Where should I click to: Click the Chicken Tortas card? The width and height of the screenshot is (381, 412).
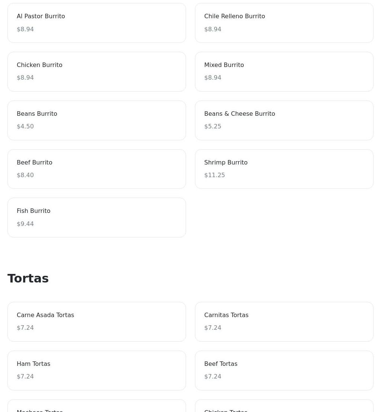(x=284, y=406)
